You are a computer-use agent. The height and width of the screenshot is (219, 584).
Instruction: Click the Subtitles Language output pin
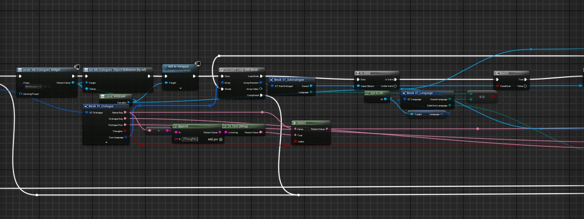click(x=450, y=105)
